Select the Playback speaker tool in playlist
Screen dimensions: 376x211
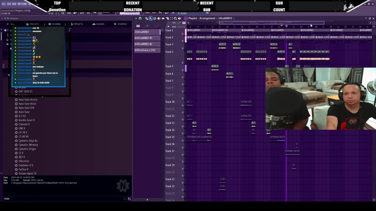179,18
